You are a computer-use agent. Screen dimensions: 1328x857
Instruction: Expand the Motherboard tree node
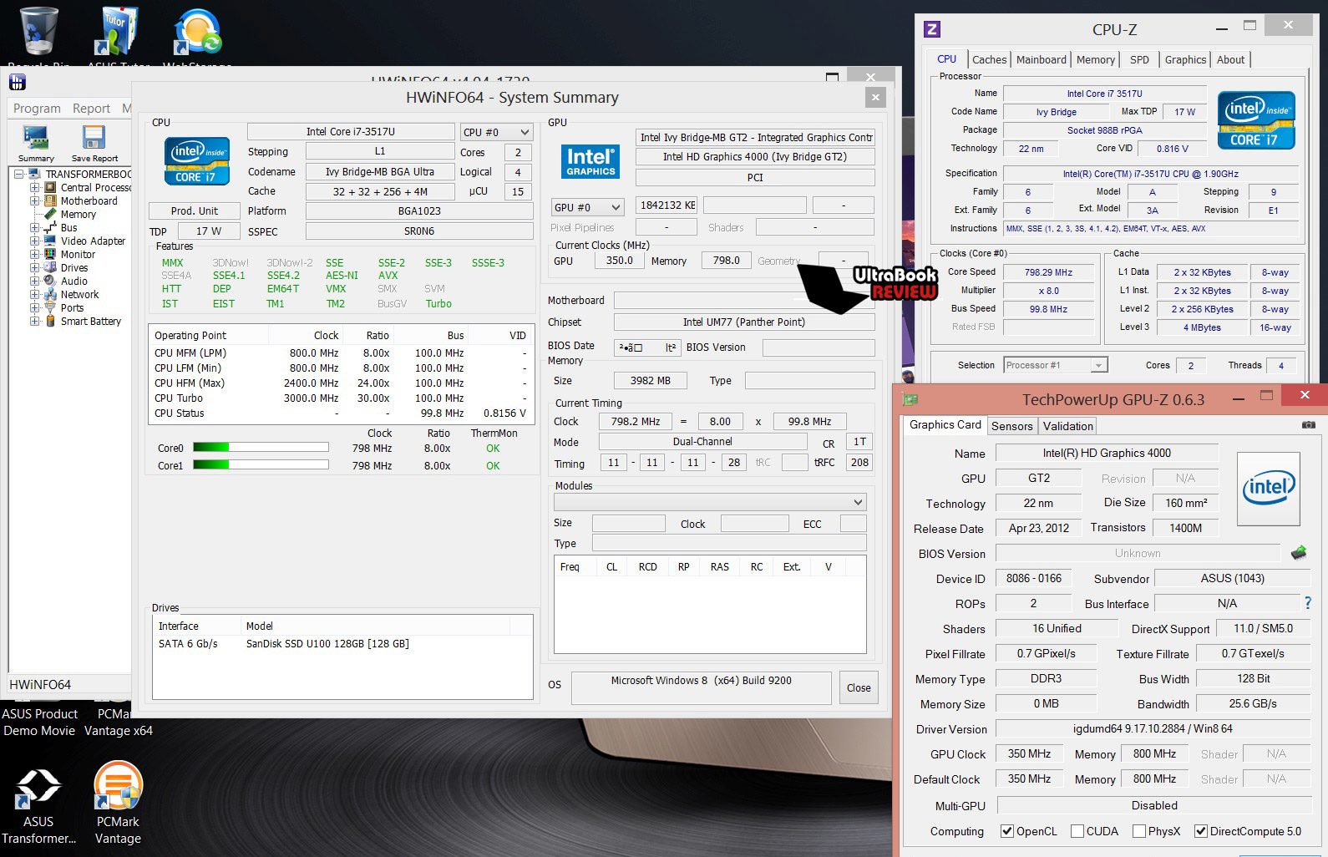(35, 200)
